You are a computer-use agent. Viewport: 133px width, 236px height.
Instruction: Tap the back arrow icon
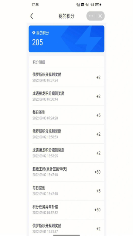coord(31,16)
